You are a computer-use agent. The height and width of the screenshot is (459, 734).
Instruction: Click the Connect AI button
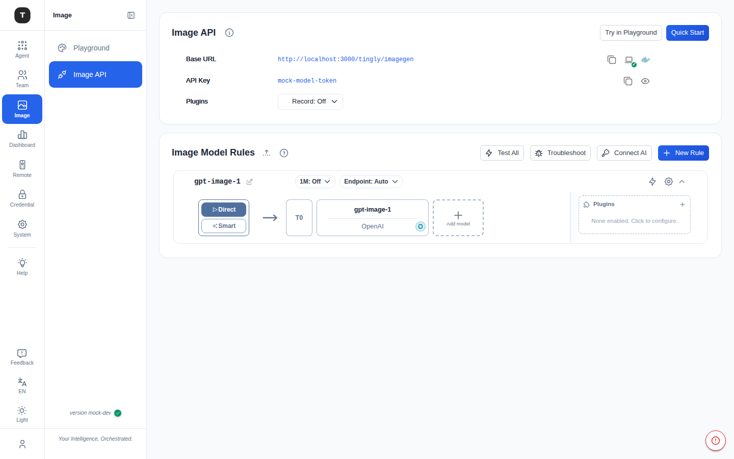(624, 153)
